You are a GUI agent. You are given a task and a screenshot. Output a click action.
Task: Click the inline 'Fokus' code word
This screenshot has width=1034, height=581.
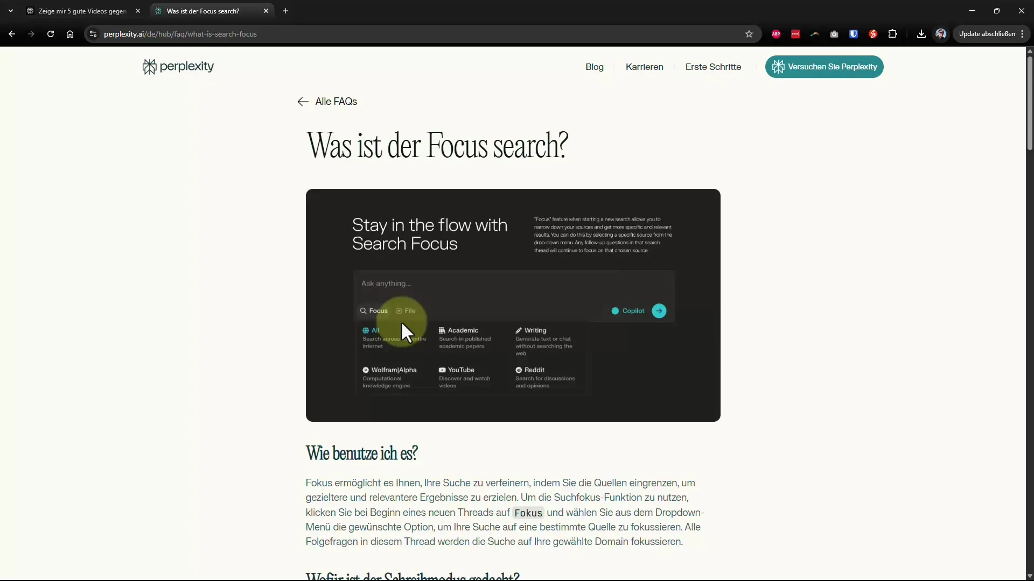click(x=528, y=513)
